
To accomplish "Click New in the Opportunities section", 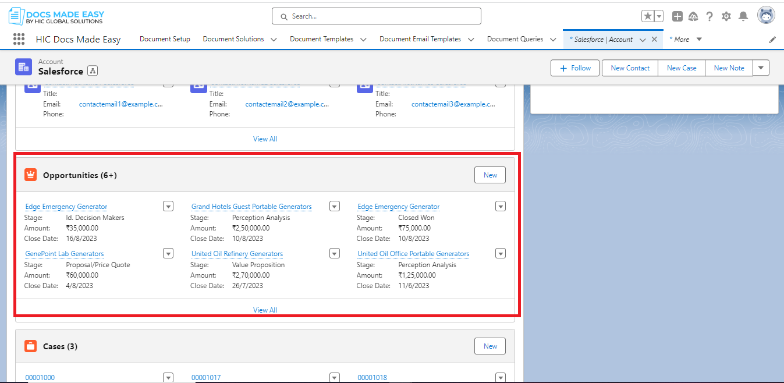I will point(490,175).
